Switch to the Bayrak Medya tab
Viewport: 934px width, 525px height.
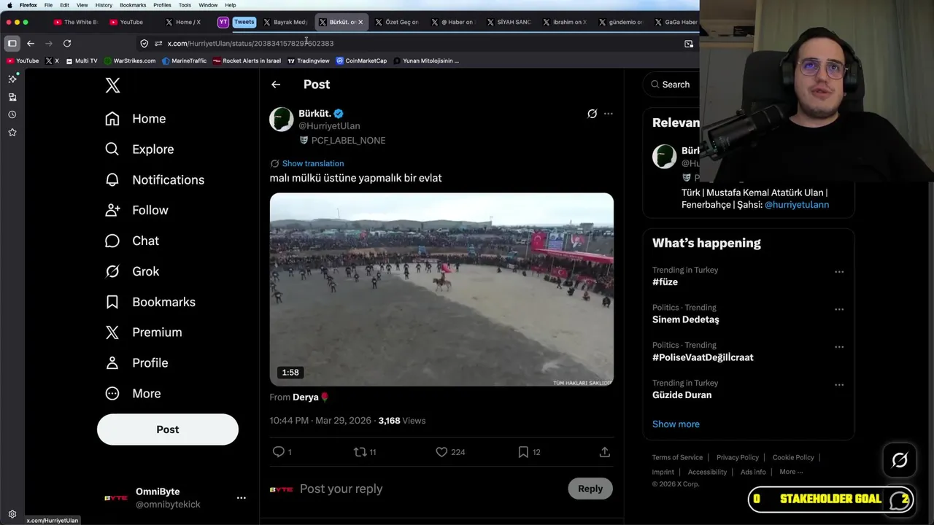285,22
